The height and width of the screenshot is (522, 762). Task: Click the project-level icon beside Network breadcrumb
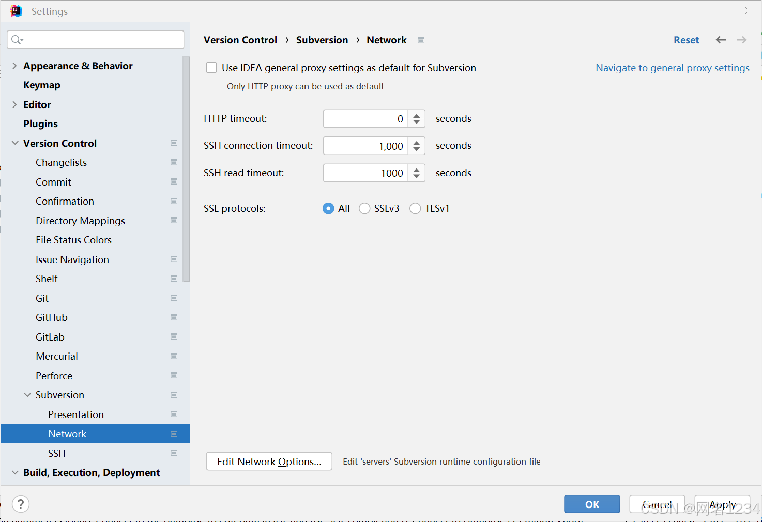point(421,40)
